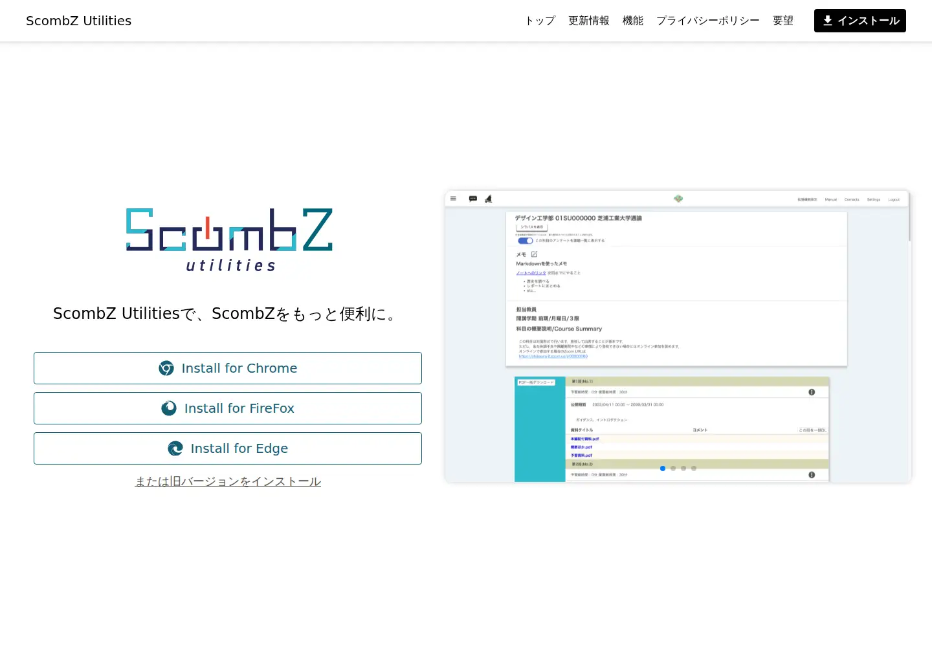Screen dimensions: 932x647
Task: Click the Firefox icon install button
Action: pos(228,408)
